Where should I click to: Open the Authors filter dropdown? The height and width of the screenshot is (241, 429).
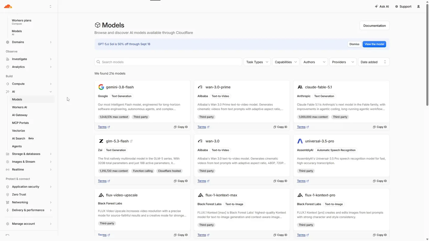pyautogui.click(x=314, y=62)
